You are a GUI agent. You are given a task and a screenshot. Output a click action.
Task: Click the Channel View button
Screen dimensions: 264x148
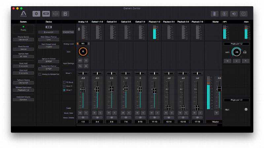pos(68,32)
